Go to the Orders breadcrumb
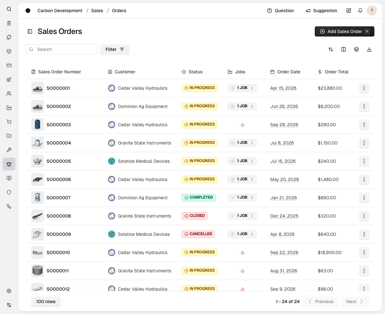Screen dimensions: 385x314 click(119, 11)
